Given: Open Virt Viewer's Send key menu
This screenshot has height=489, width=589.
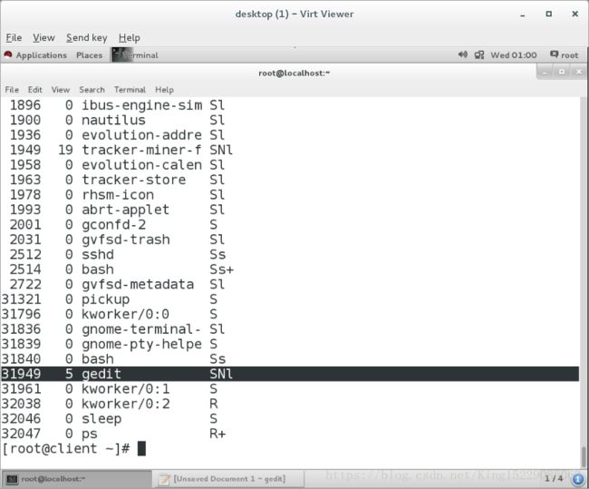Looking at the screenshot, I should pos(86,37).
